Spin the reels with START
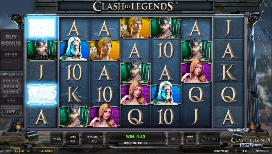Image resolution: width=272 pixels, height=154 pixels. pos(210,139)
